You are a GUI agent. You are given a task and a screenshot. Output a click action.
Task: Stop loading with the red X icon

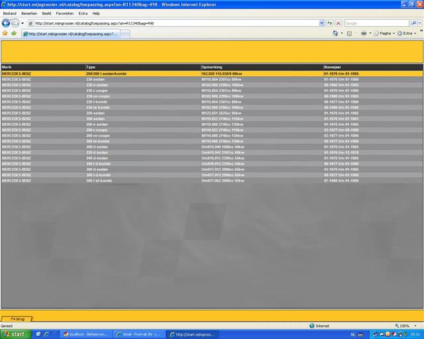[x=338, y=23]
